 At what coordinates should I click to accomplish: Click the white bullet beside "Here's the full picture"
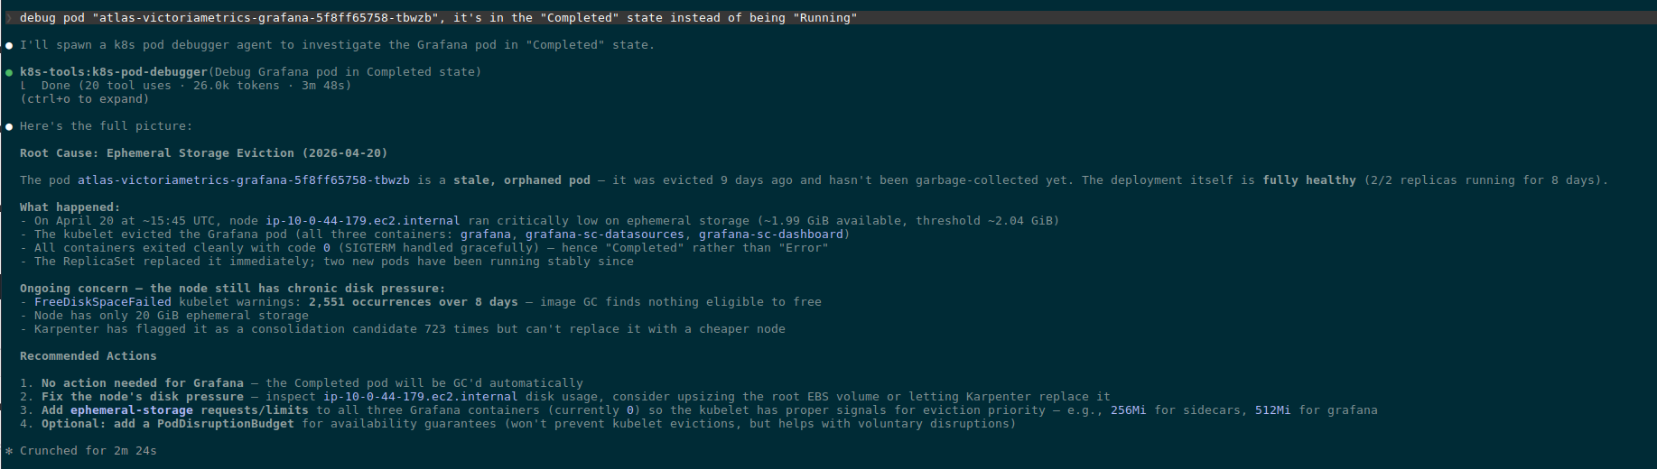(x=9, y=126)
